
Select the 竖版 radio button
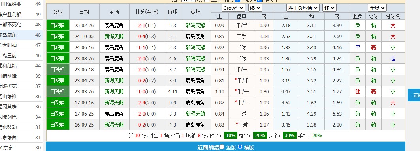click(222, 147)
